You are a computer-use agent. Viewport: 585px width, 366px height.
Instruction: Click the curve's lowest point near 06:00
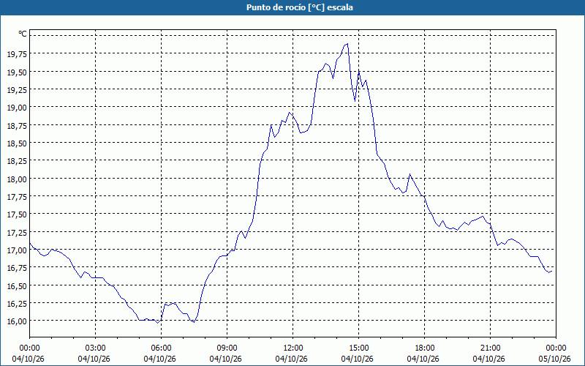pos(158,323)
